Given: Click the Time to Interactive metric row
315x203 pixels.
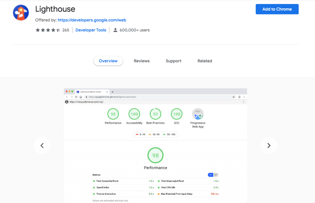Looking at the screenshot, I should (x=123, y=194).
